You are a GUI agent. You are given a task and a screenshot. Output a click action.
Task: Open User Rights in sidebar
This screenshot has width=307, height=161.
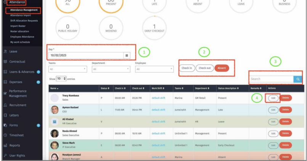[x=17, y=156]
